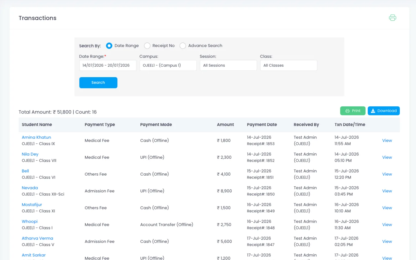
Task: Open student link Mostafijur
Action: point(32,205)
